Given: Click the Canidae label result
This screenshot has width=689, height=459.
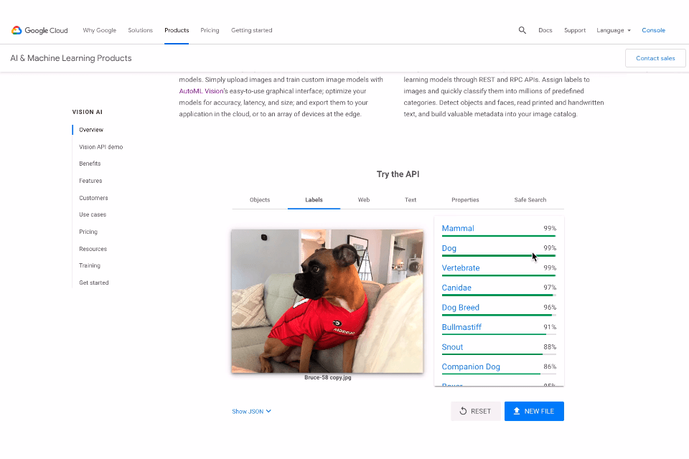Looking at the screenshot, I should point(456,288).
